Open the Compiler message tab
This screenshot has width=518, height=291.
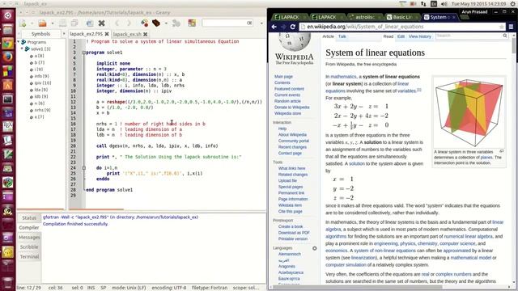point(29,228)
